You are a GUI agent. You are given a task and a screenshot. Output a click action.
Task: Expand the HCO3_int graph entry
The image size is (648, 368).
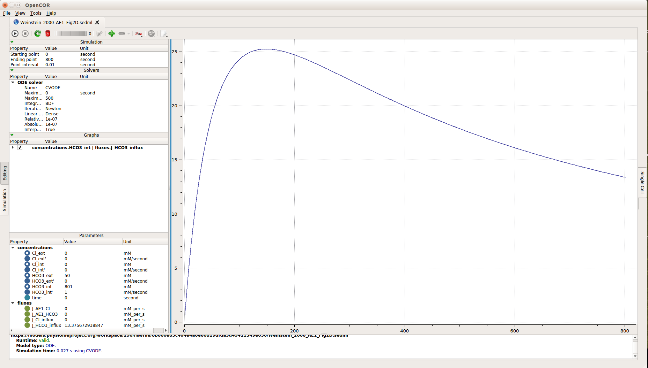[13, 147]
